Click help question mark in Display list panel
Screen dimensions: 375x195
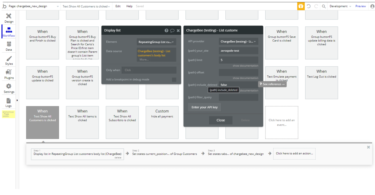(x=166, y=30)
